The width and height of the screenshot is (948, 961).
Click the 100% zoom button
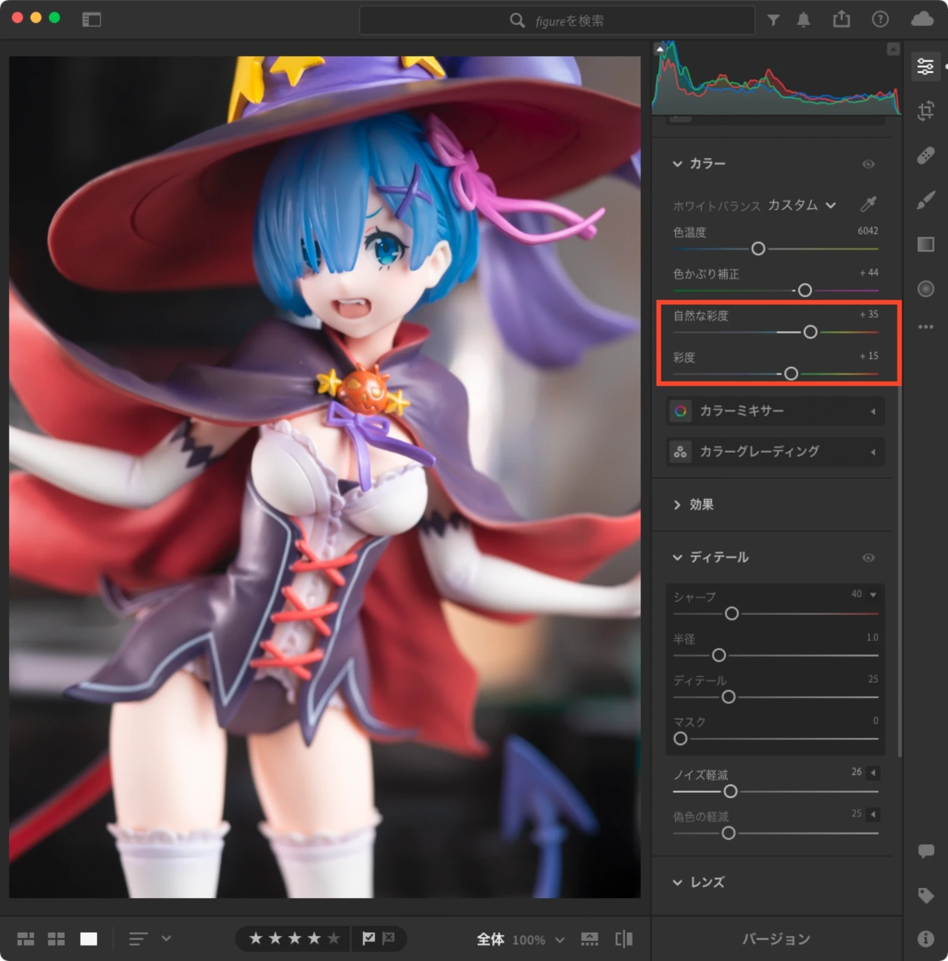tap(529, 940)
